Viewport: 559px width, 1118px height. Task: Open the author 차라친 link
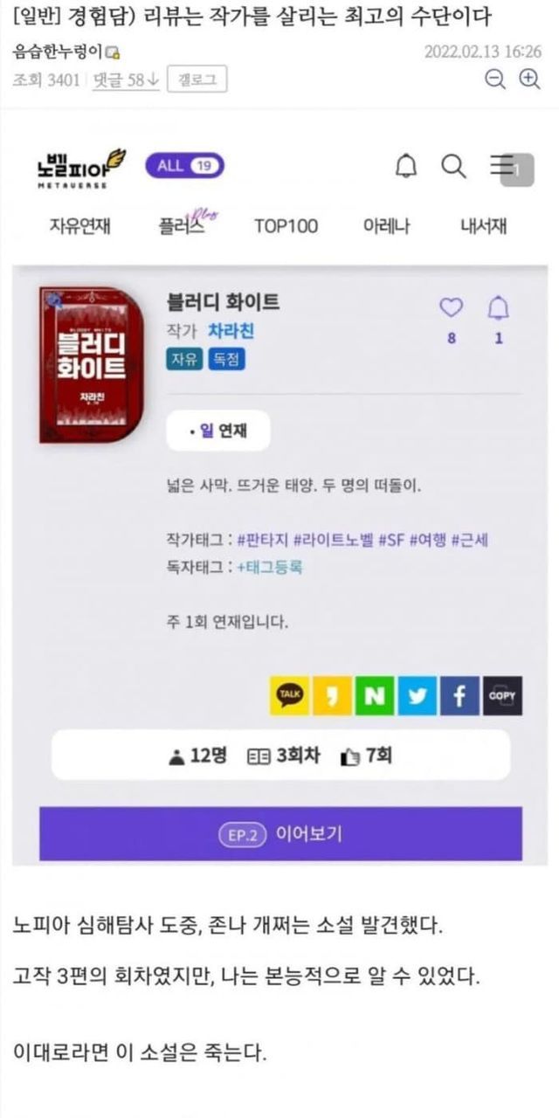point(231,331)
